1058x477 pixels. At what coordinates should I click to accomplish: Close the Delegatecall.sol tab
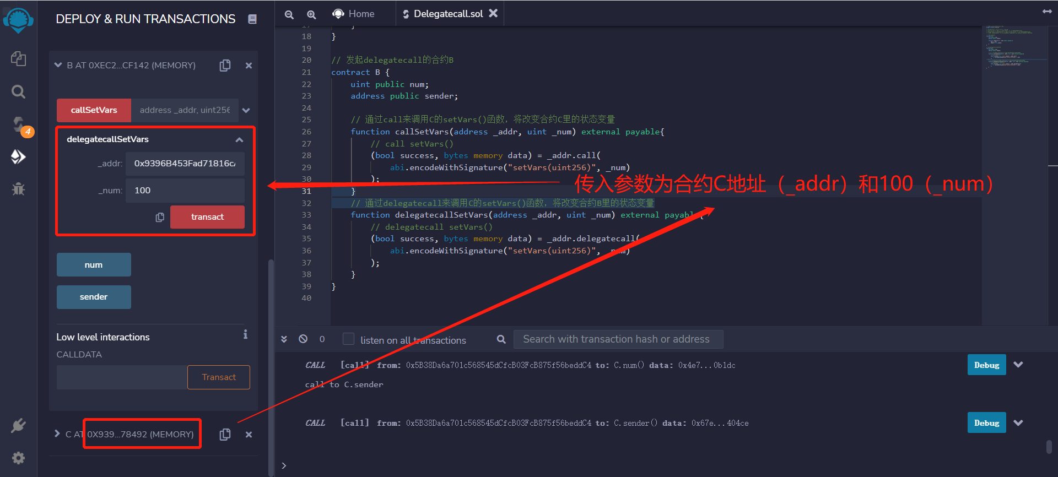click(493, 13)
